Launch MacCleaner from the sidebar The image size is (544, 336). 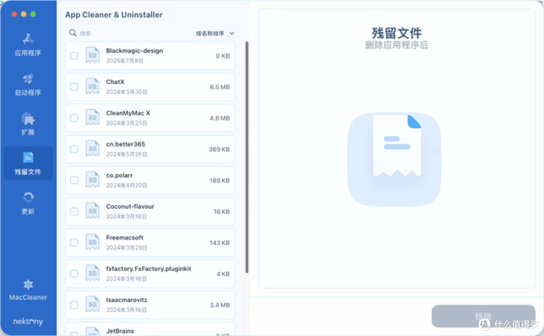[x=28, y=290]
